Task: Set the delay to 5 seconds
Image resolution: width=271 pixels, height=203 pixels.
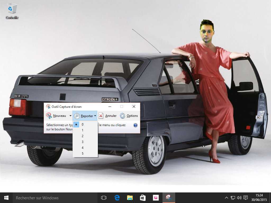Action: [83, 153]
